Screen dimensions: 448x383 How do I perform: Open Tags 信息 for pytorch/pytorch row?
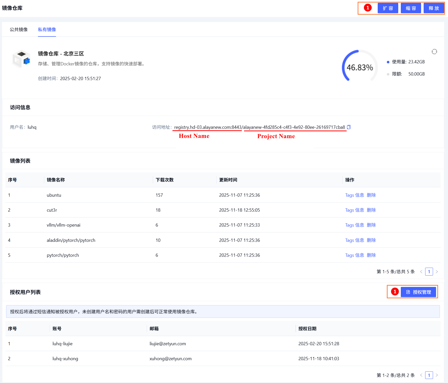(x=354, y=255)
